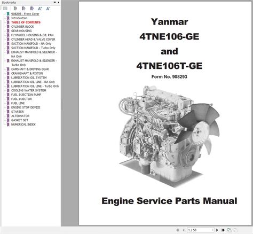This screenshot has height=234, width=253.
Task: Go to CYLINDER HEAD & VALVE COVER bookmark
Action: 33,40
